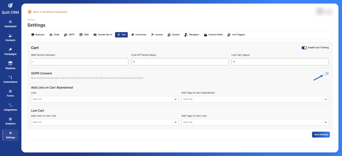Disable the Enable Cart Tracking toggle
342x156 pixels.
(304, 48)
